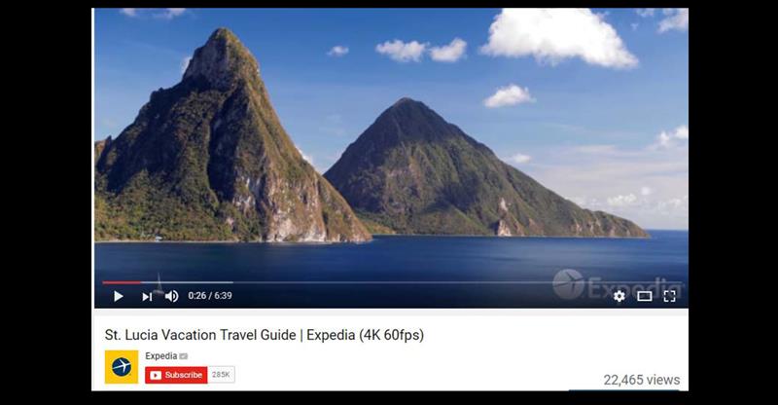The height and width of the screenshot is (405, 778).
Task: Click the verified badge beside Expedia
Action: (x=184, y=356)
